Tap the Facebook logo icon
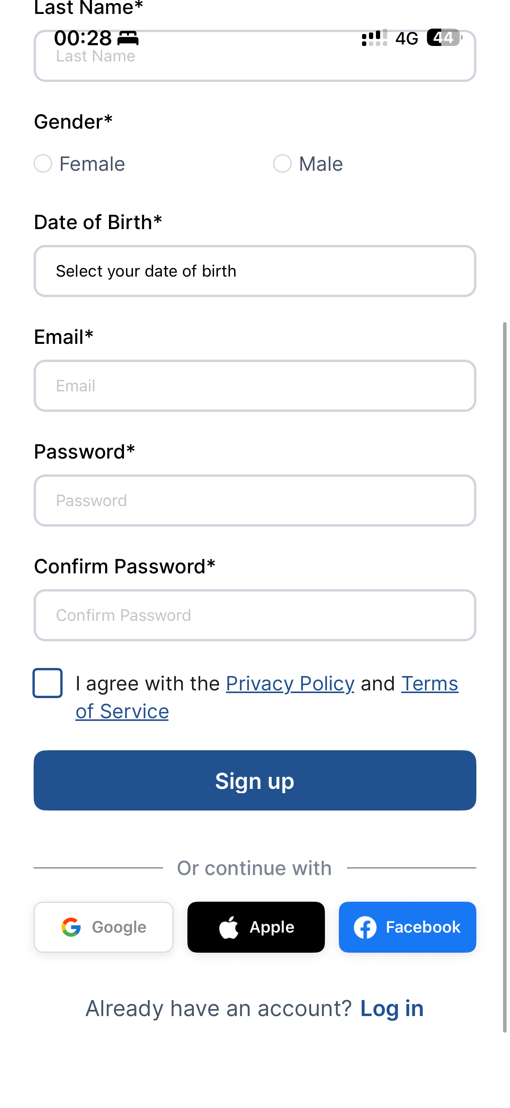Viewport: 510px width, 1108px height. (x=365, y=927)
